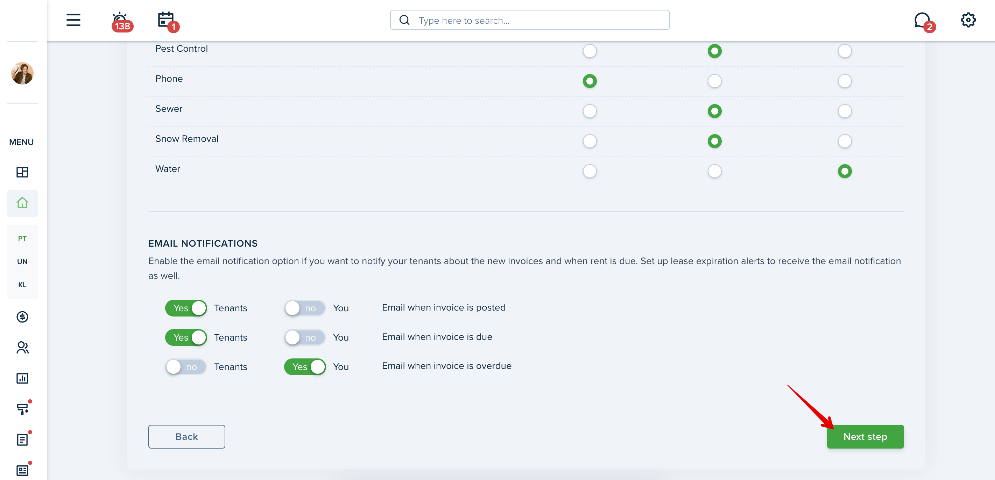Select second radio option for Water

click(714, 171)
